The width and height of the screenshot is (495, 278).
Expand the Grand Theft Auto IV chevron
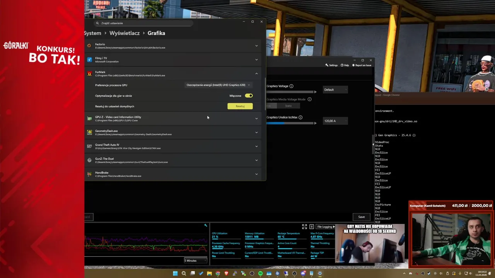pos(256,146)
